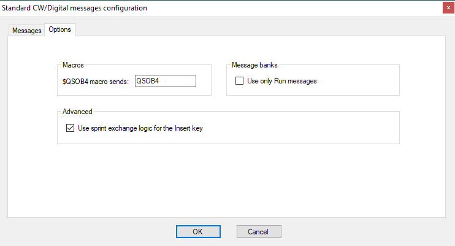Click the checkmark icon beside sprint exchange
The height and width of the screenshot is (246, 455).
(x=71, y=128)
